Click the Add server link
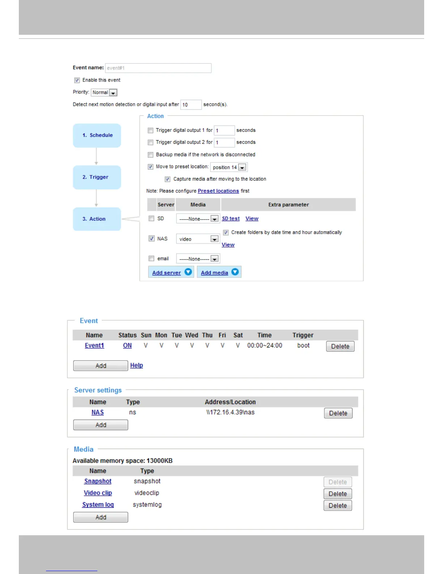 [166, 273]
